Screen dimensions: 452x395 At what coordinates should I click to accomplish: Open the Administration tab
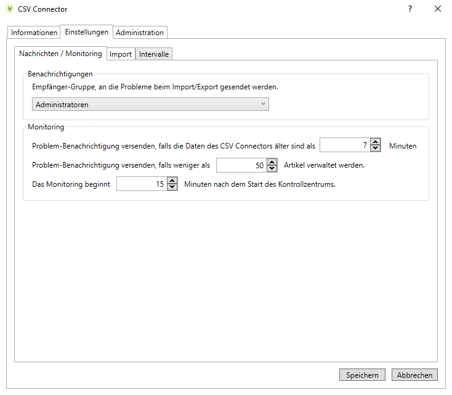(x=140, y=33)
